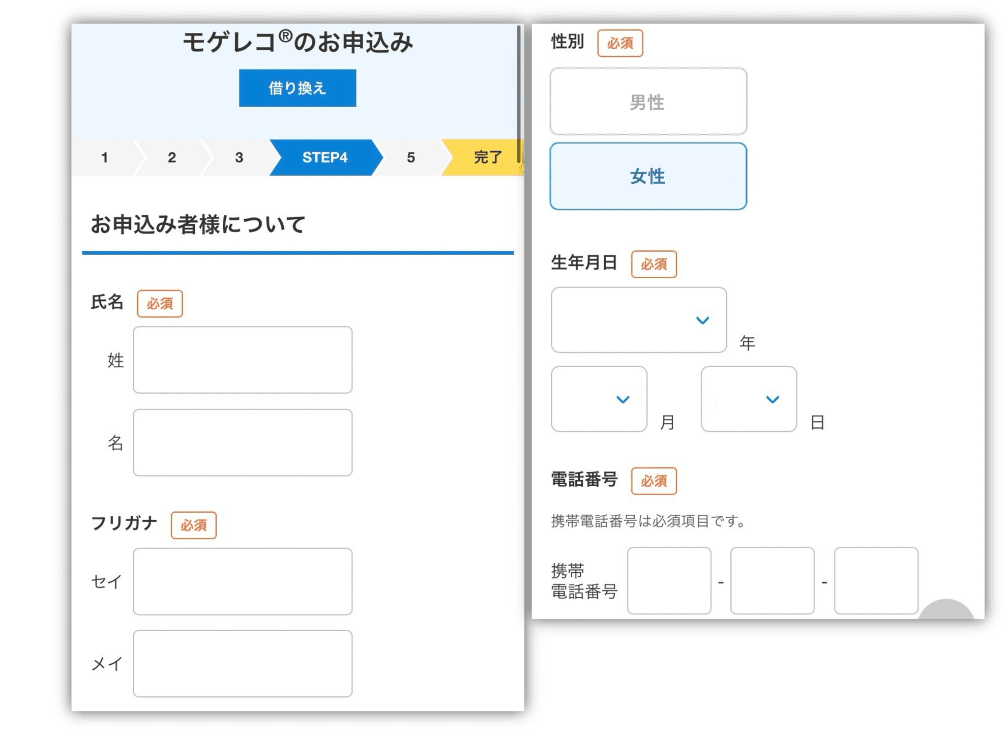This screenshot has width=1007, height=734.
Task: Click the 携帯電話番号は必須項目です note
Action: [649, 521]
